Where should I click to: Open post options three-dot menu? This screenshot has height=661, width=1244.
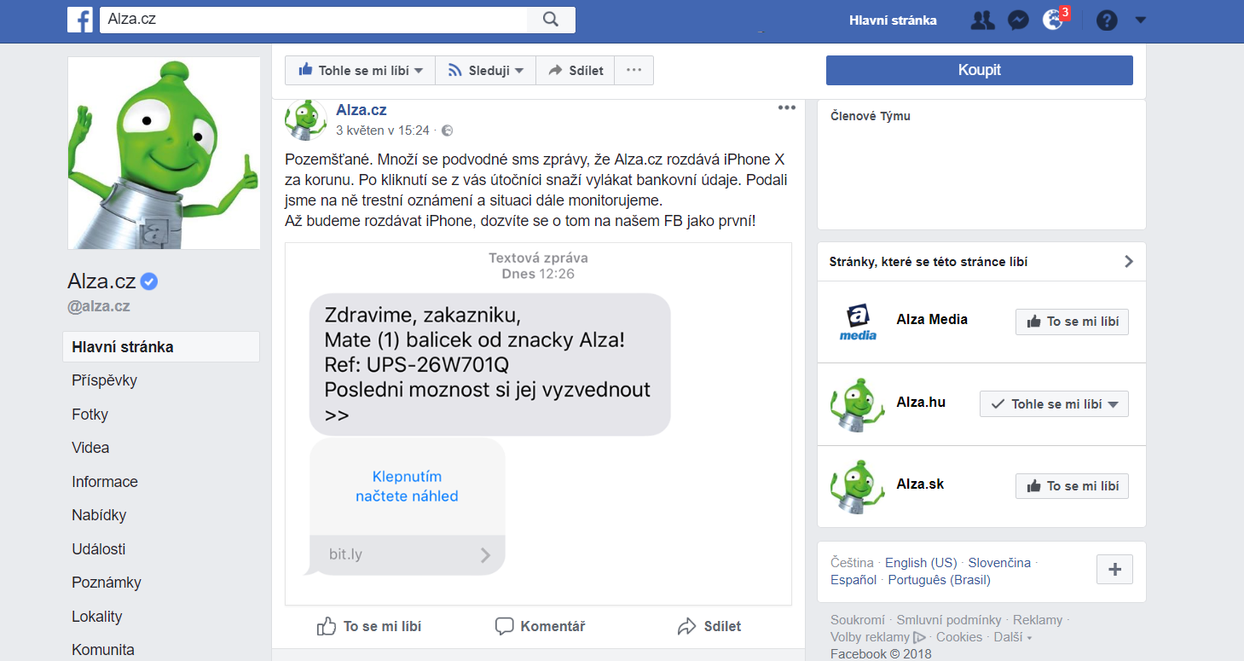pos(786,108)
